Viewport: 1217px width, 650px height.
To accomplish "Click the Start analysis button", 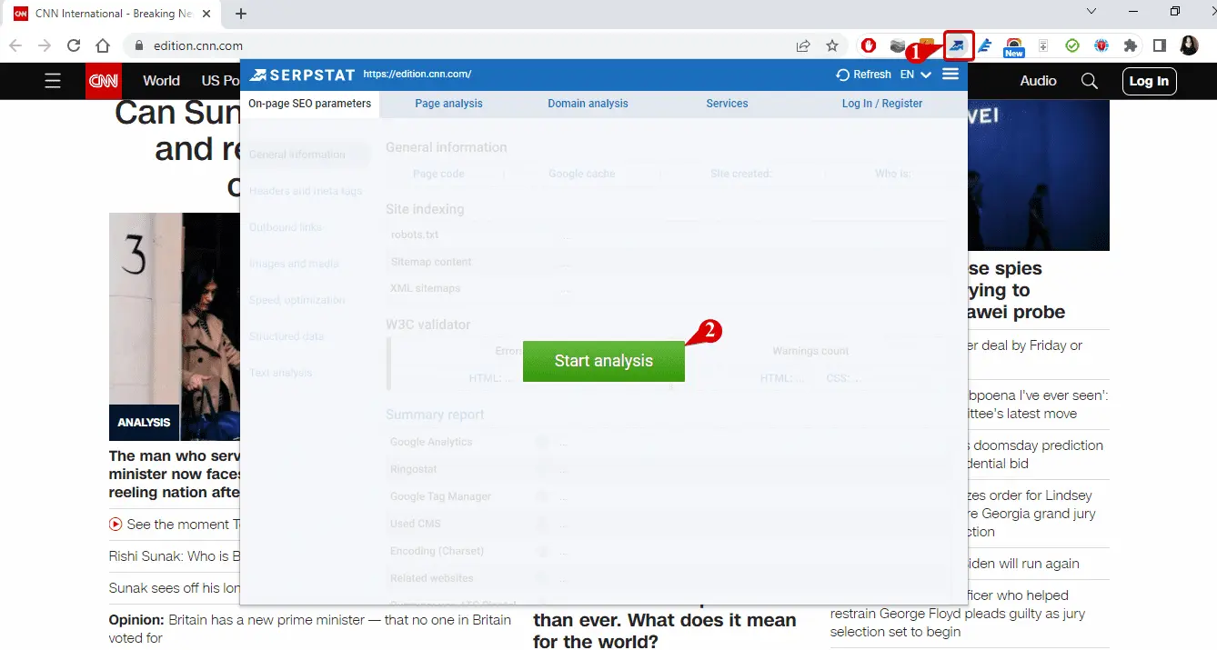I will [604, 361].
